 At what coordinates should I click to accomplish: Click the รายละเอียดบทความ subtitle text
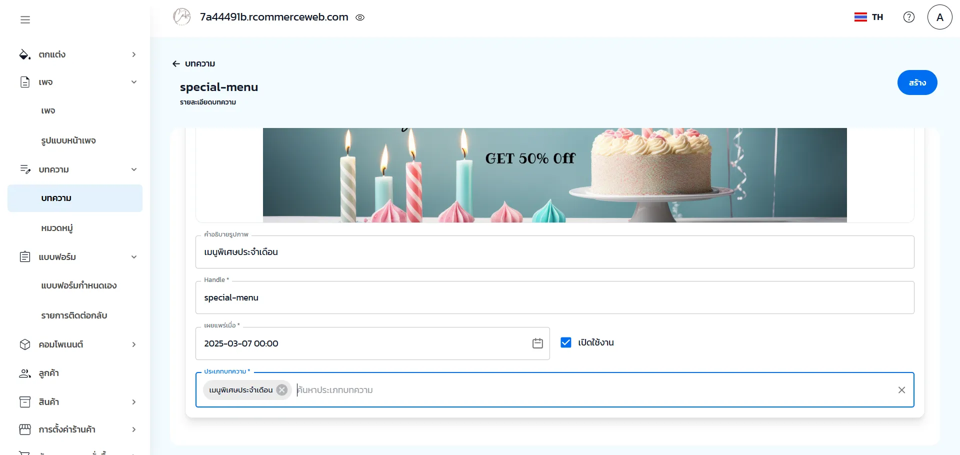pos(208,102)
